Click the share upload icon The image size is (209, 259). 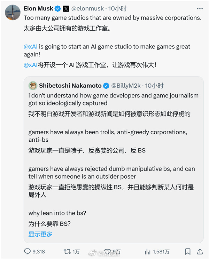(200, 251)
